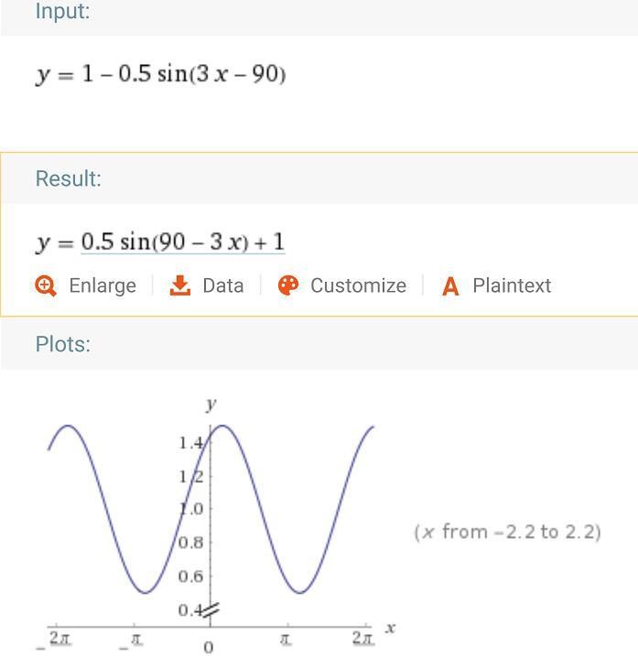The image size is (638, 656).
Task: Open the Enlarge option text
Action: [103, 285]
